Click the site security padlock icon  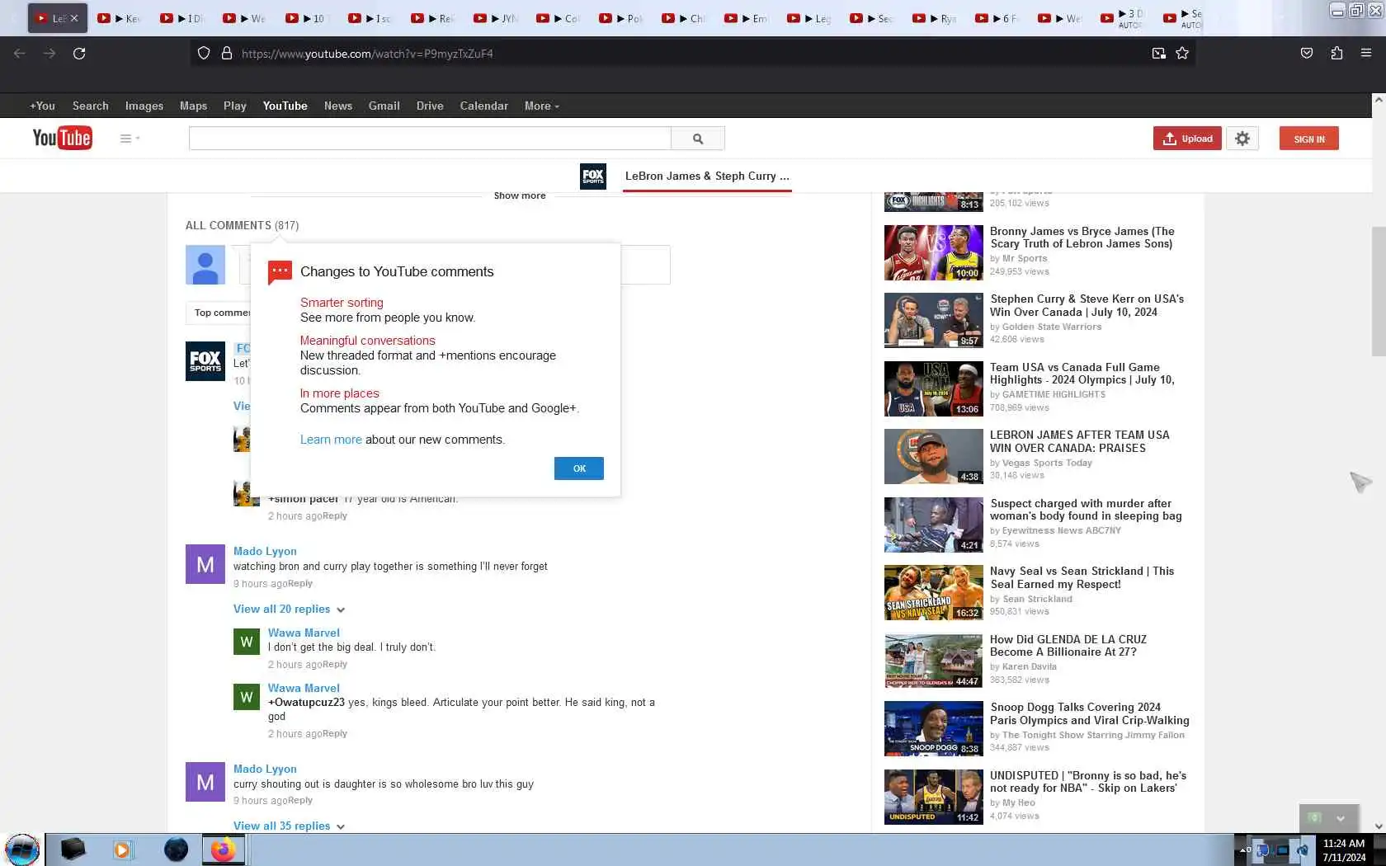227,54
